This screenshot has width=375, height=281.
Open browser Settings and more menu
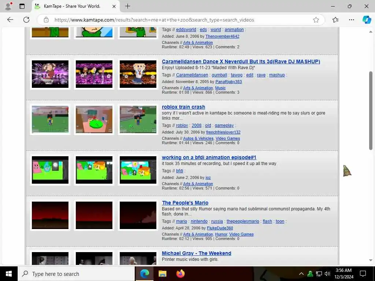click(x=351, y=20)
